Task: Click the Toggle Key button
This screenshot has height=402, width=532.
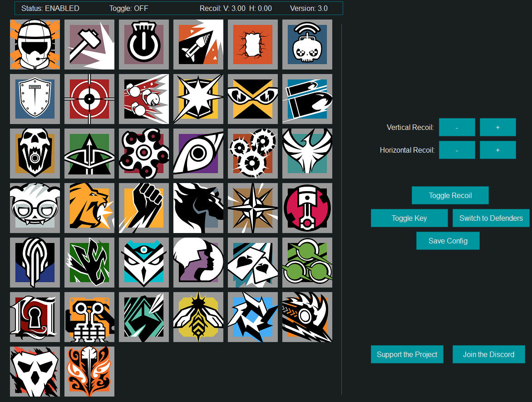Action: coord(409,218)
